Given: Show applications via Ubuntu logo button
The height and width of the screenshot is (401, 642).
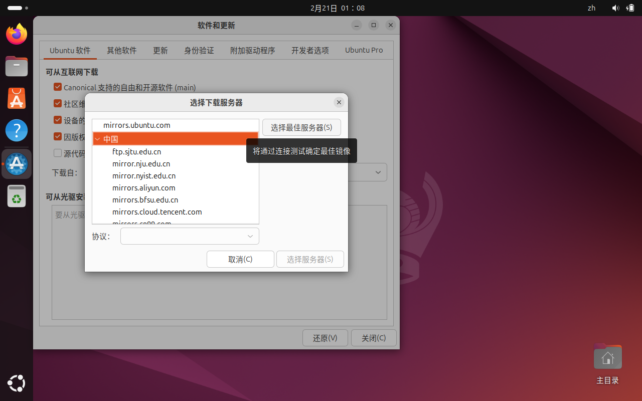Looking at the screenshot, I should (17, 384).
